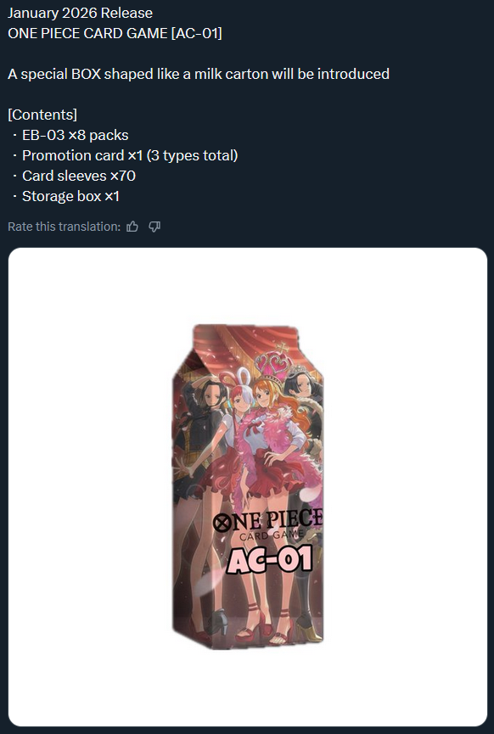
Task: Click the "Storage box ×1" list item
Action: [70, 196]
